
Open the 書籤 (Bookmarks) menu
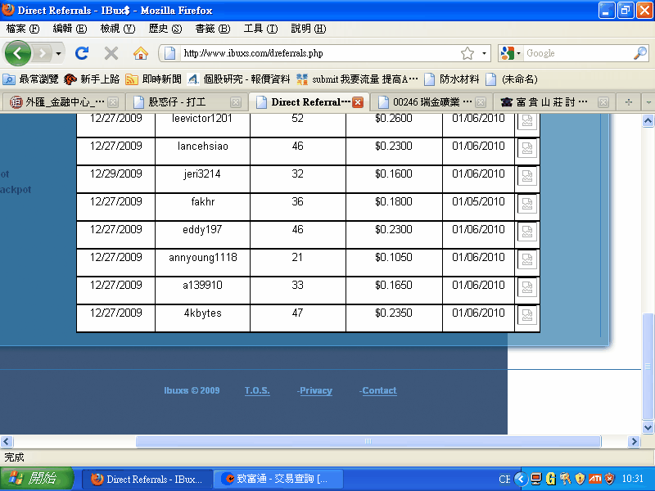tap(212, 29)
